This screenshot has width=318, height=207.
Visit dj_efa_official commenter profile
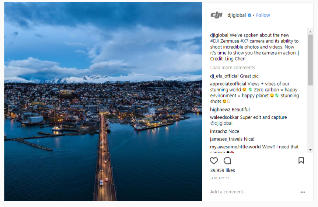[224, 76]
